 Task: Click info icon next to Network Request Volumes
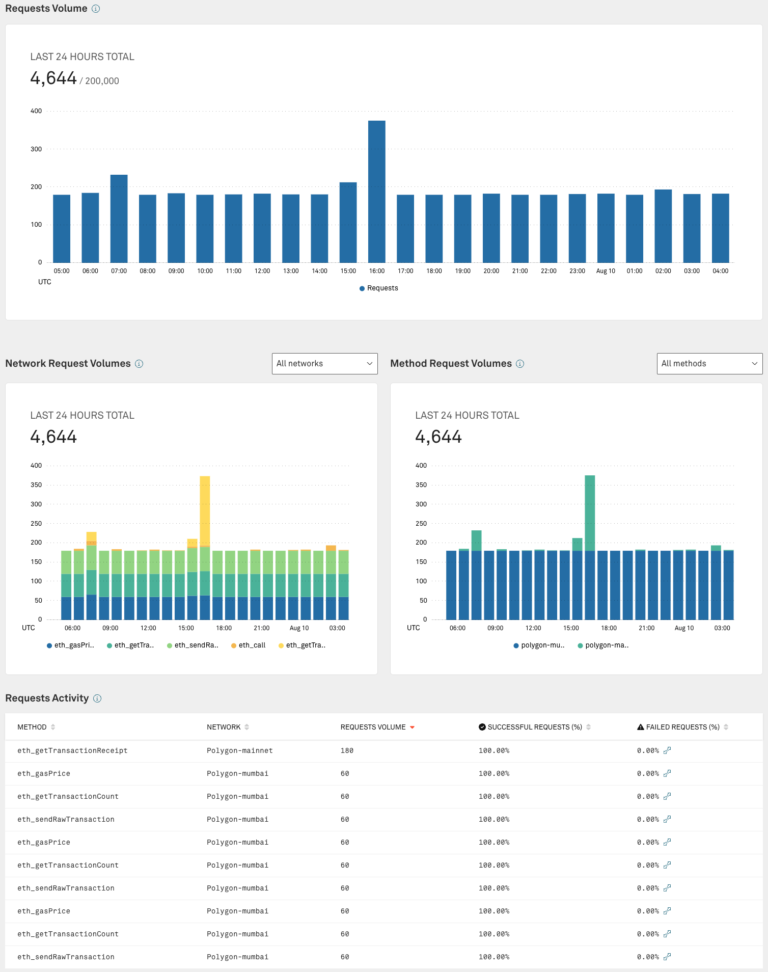pyautogui.click(x=139, y=364)
